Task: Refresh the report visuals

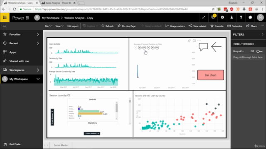Action: [x=108, y=26]
